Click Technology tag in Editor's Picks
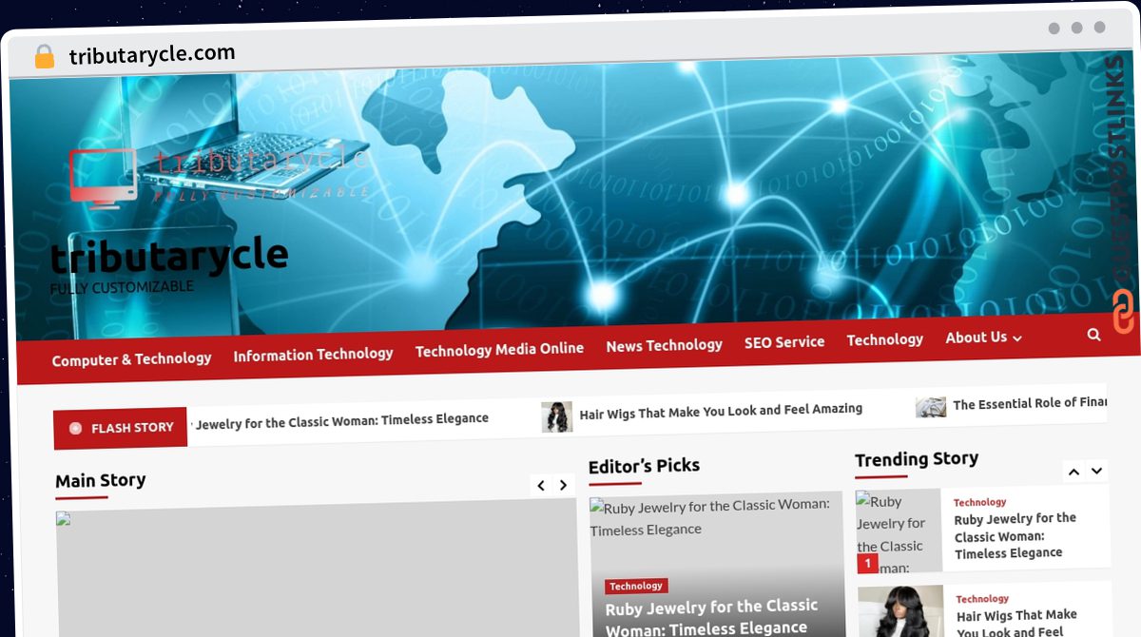Viewport: 1141px width, 637px height. point(636,586)
